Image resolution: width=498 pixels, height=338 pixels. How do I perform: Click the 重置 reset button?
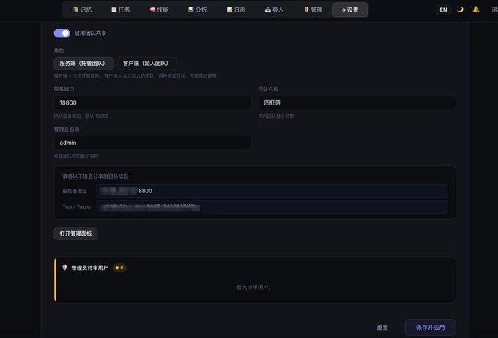click(x=382, y=327)
